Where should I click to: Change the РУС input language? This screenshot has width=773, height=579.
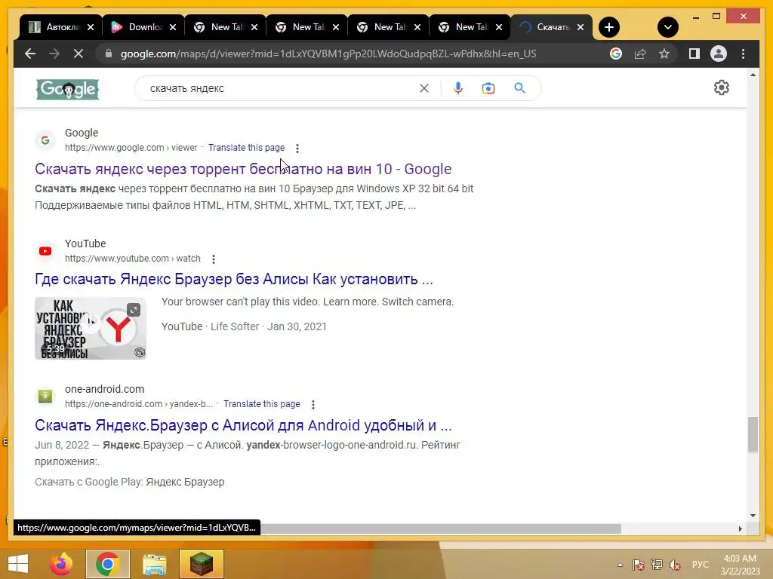700,564
